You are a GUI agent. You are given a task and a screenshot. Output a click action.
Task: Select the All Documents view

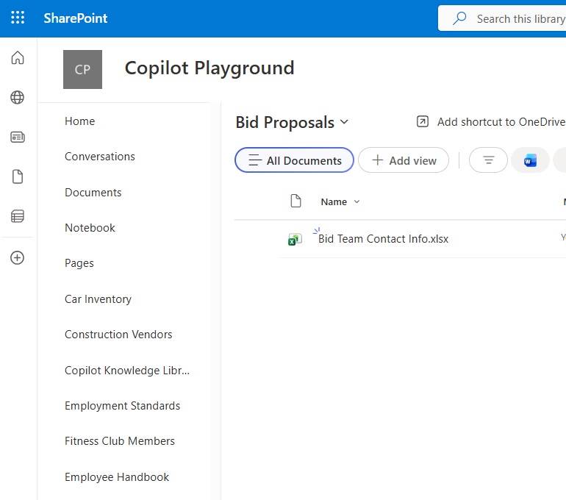pos(294,160)
